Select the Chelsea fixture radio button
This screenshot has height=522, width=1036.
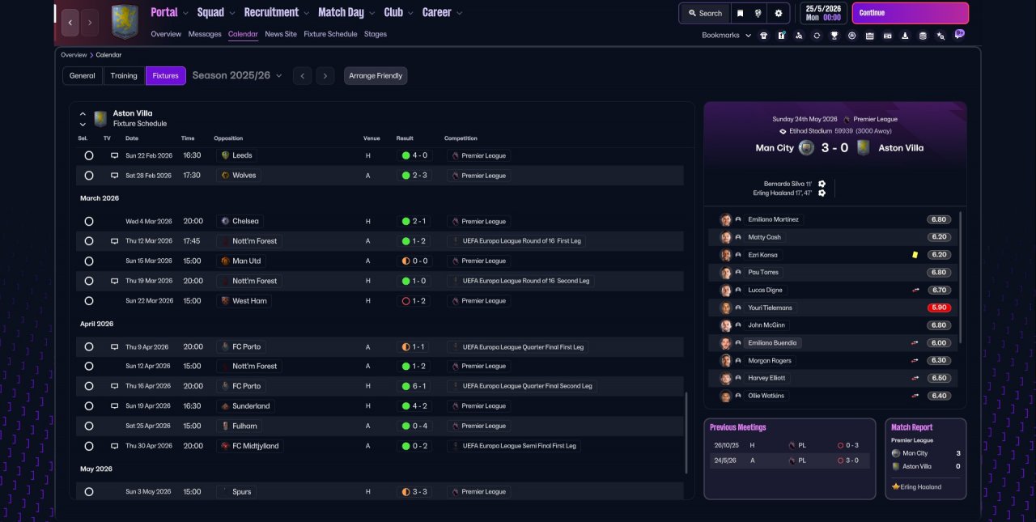[89, 221]
